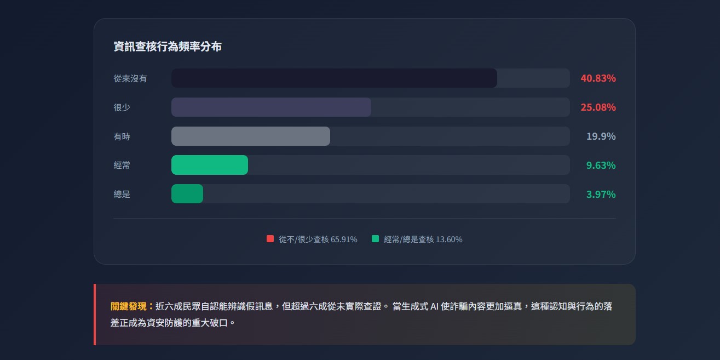The width and height of the screenshot is (720, 360).
Task: Click the 有時 row label
Action: (122, 136)
